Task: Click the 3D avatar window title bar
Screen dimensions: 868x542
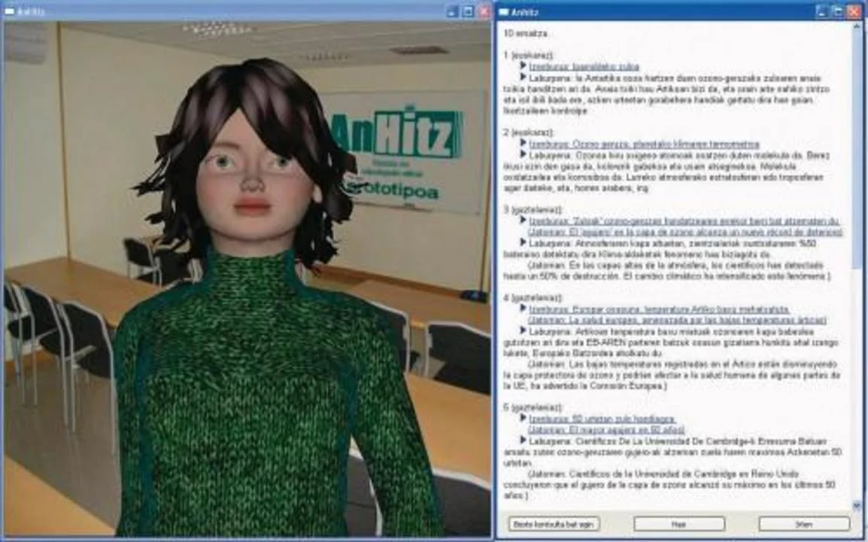Action: (x=226, y=11)
